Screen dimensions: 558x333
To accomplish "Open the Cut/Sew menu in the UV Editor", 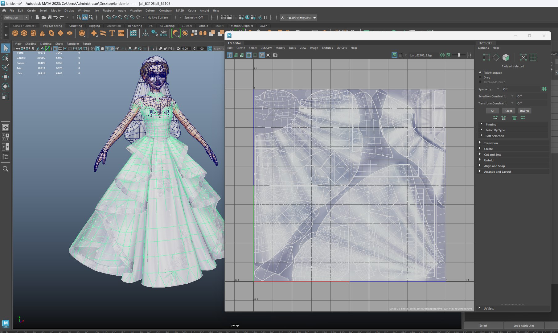I will pos(266,48).
